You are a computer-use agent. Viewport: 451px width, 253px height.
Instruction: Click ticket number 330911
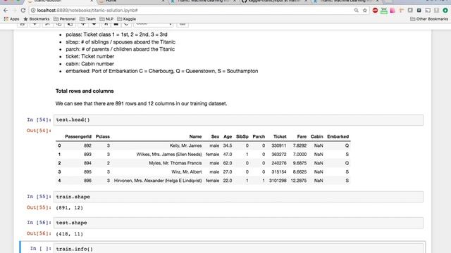pyautogui.click(x=279, y=145)
